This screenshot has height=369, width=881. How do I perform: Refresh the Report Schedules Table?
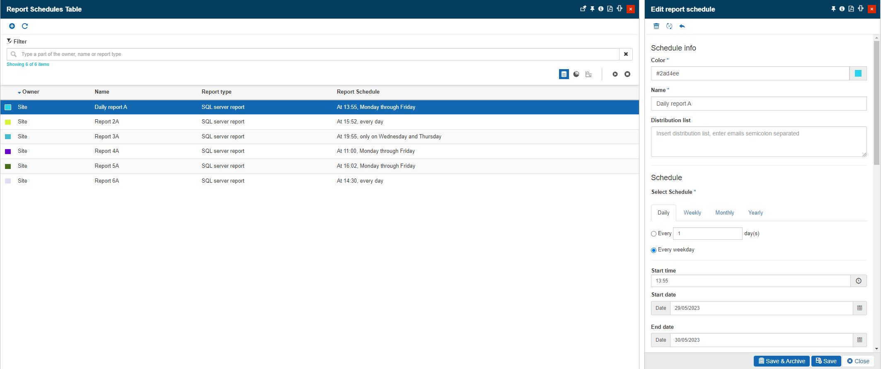tap(25, 26)
